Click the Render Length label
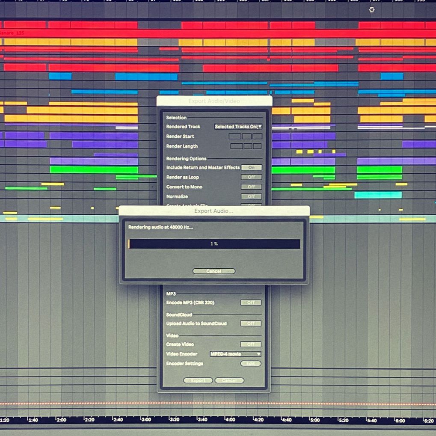Image resolution: width=436 pixels, height=436 pixels. (182, 146)
